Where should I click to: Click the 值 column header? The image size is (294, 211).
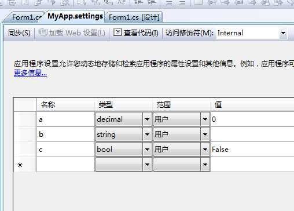(252, 105)
